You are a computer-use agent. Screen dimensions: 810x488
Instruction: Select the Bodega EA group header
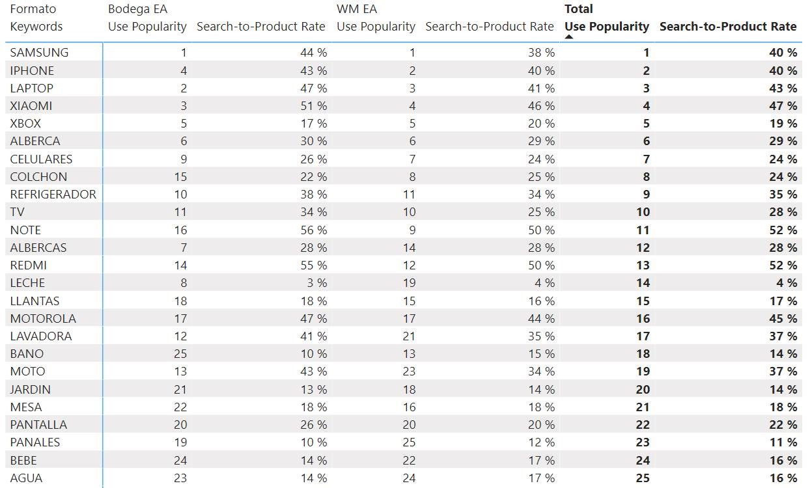[x=133, y=9]
